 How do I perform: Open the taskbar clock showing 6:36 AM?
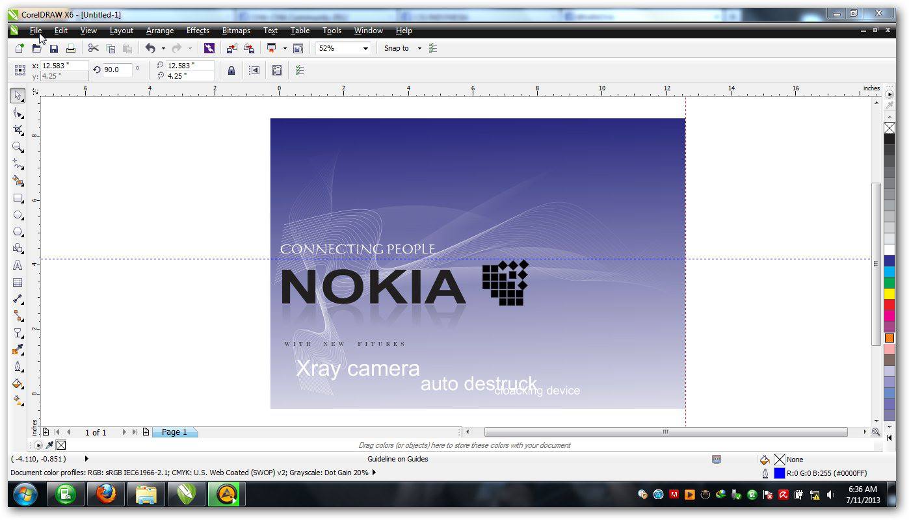click(x=863, y=495)
